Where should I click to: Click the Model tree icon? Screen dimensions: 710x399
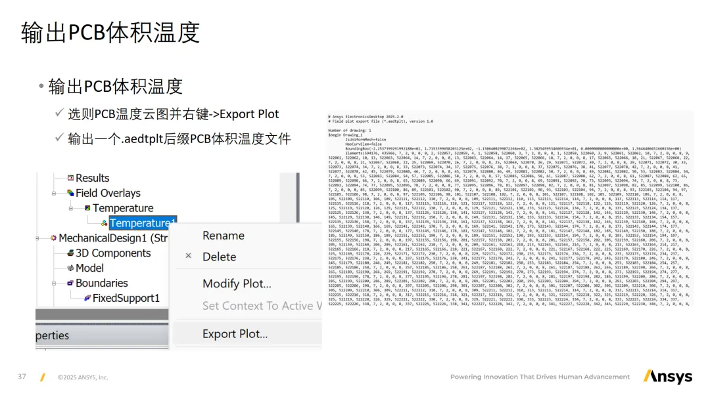pyautogui.click(x=70, y=268)
